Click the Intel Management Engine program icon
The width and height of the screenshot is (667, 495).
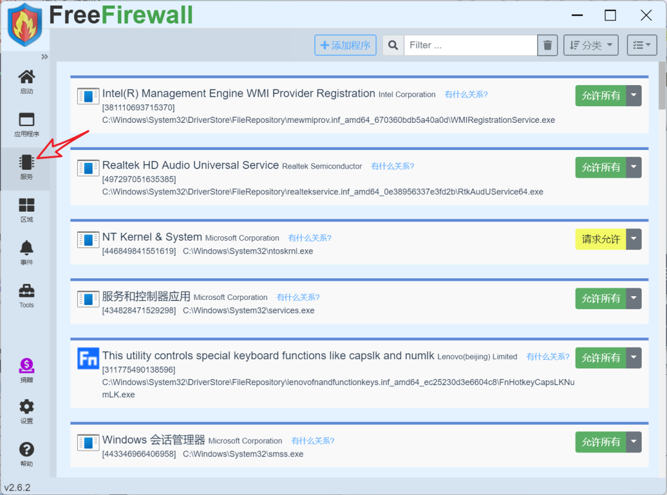(x=88, y=96)
